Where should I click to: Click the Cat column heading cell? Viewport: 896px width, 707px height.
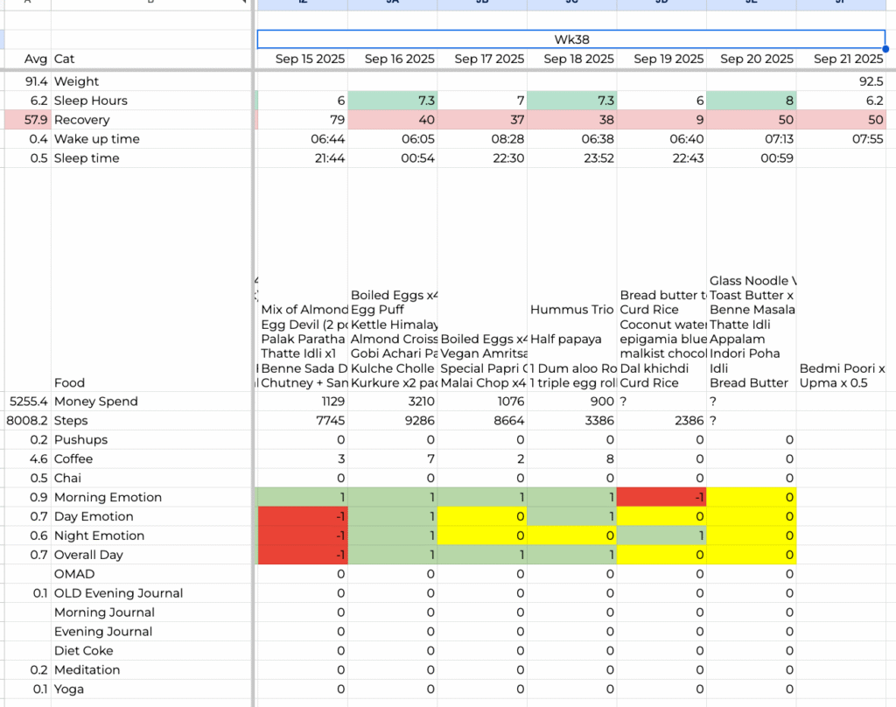(x=150, y=59)
